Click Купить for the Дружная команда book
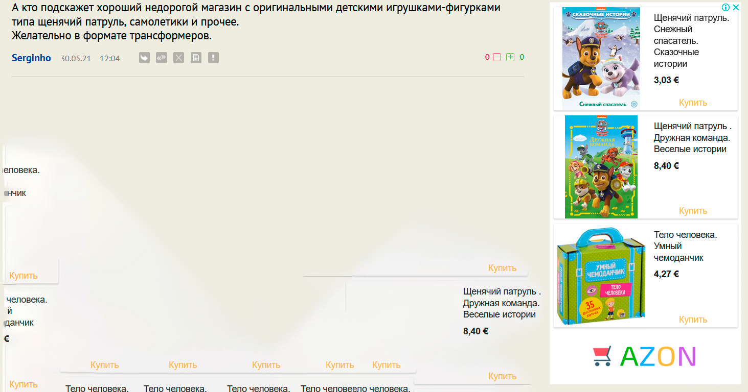This screenshot has width=748, height=392. pos(693,211)
